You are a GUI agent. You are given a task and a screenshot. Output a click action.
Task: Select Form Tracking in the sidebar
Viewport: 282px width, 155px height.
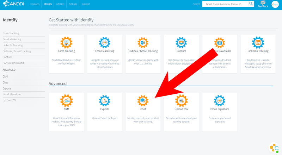(x=11, y=33)
